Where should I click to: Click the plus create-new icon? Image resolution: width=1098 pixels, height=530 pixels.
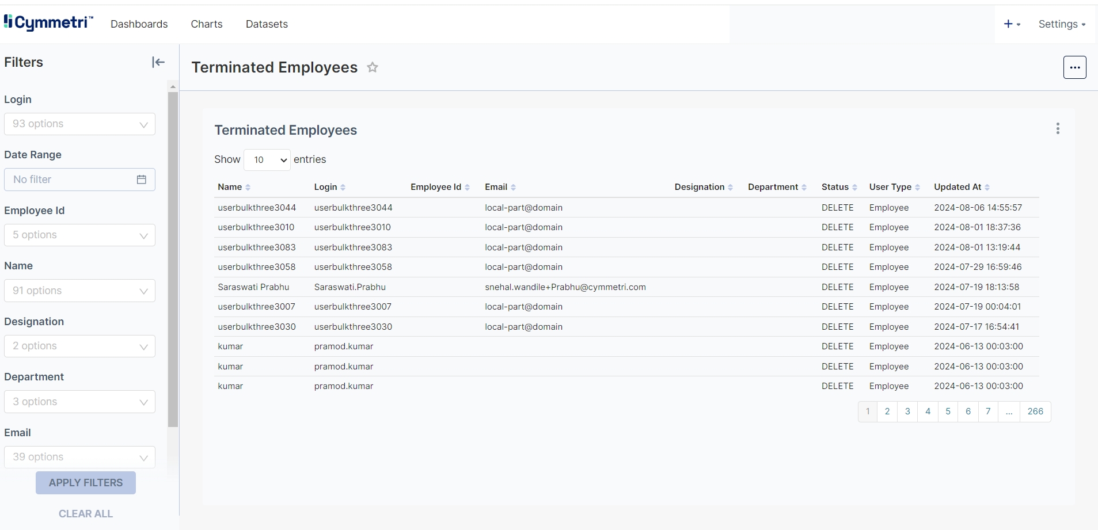pos(1008,24)
